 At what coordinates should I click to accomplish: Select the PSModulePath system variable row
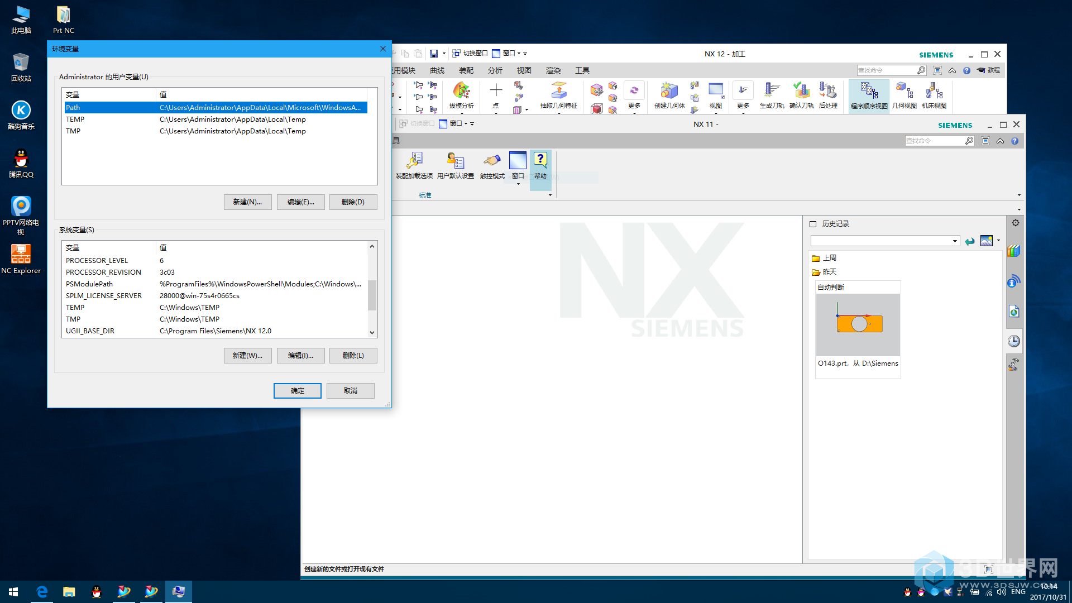tap(216, 284)
